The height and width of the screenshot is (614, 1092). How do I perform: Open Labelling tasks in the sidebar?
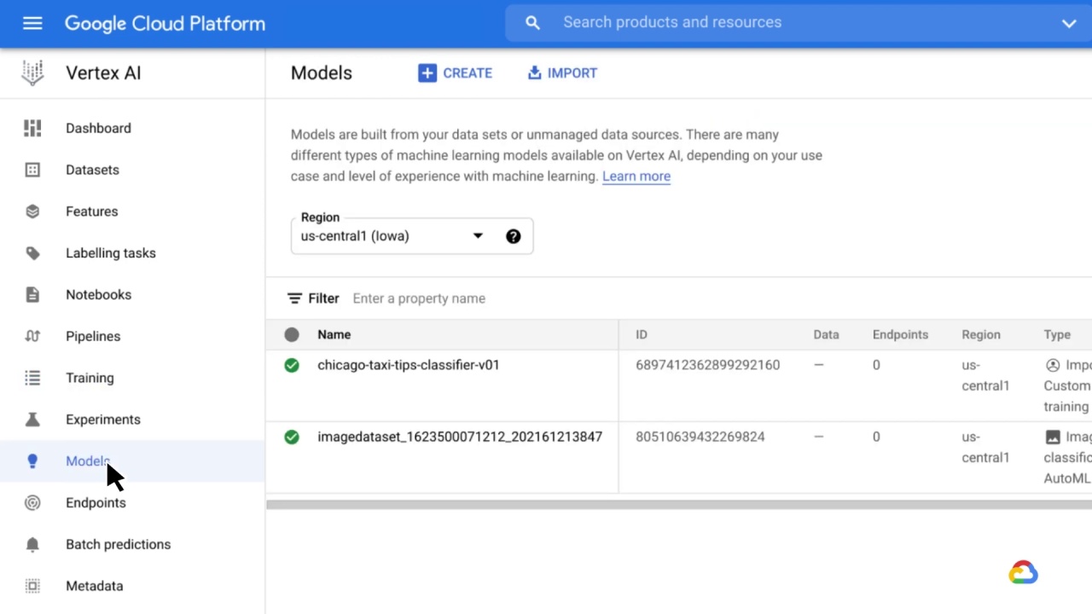click(x=110, y=253)
